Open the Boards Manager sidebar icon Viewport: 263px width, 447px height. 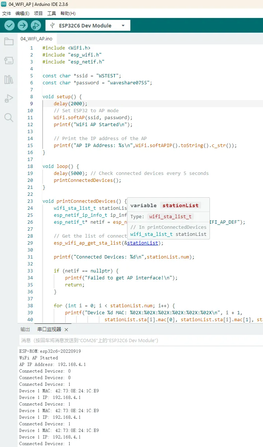click(x=9, y=61)
